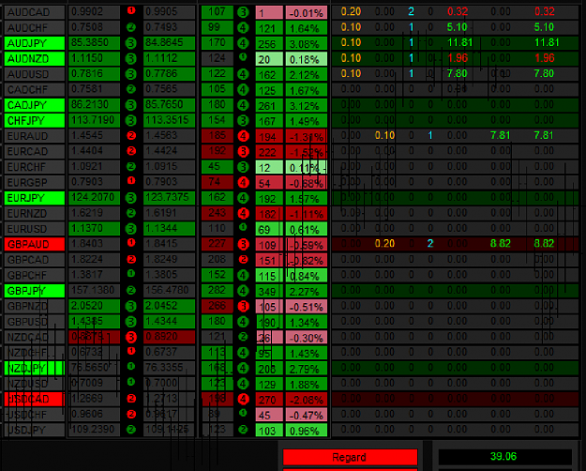The width and height of the screenshot is (586, 471).
Task: Click green circle 3 beside AUDCAD 107
Action: [243, 12]
